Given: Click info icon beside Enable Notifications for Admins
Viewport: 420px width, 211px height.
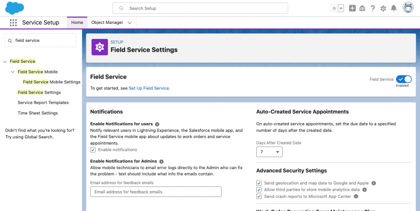Looking at the screenshot, I should coord(162,161).
